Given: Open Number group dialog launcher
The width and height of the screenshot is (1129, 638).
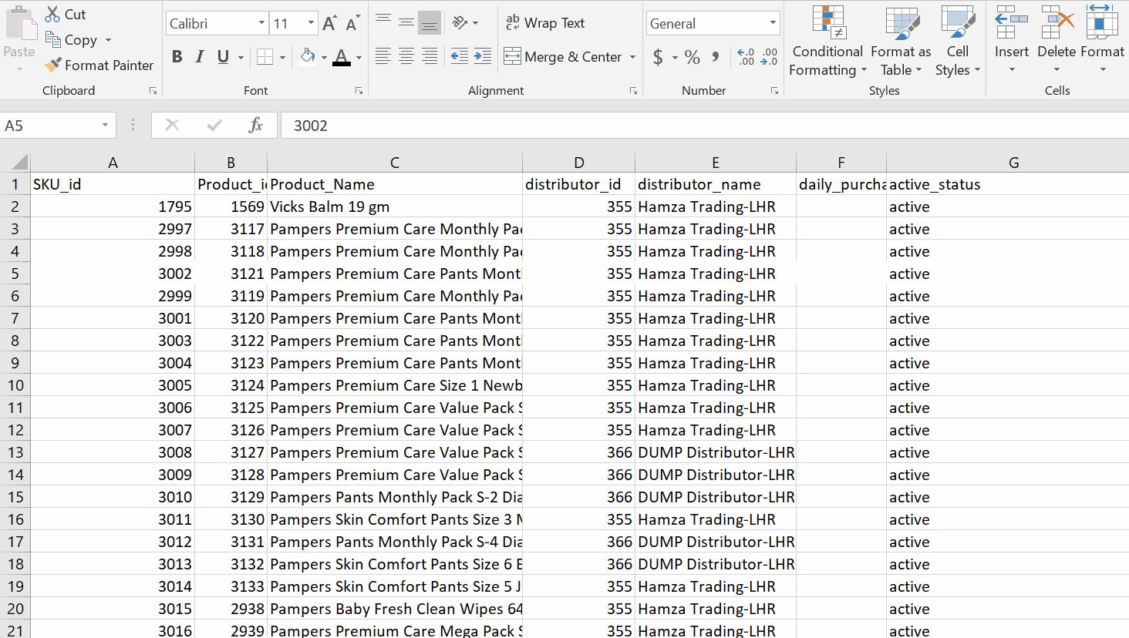Looking at the screenshot, I should [774, 91].
